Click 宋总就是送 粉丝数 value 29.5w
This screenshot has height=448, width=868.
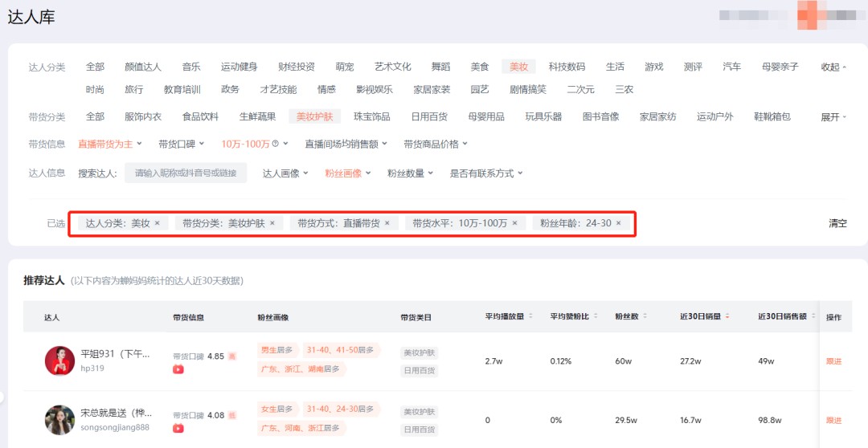626,421
